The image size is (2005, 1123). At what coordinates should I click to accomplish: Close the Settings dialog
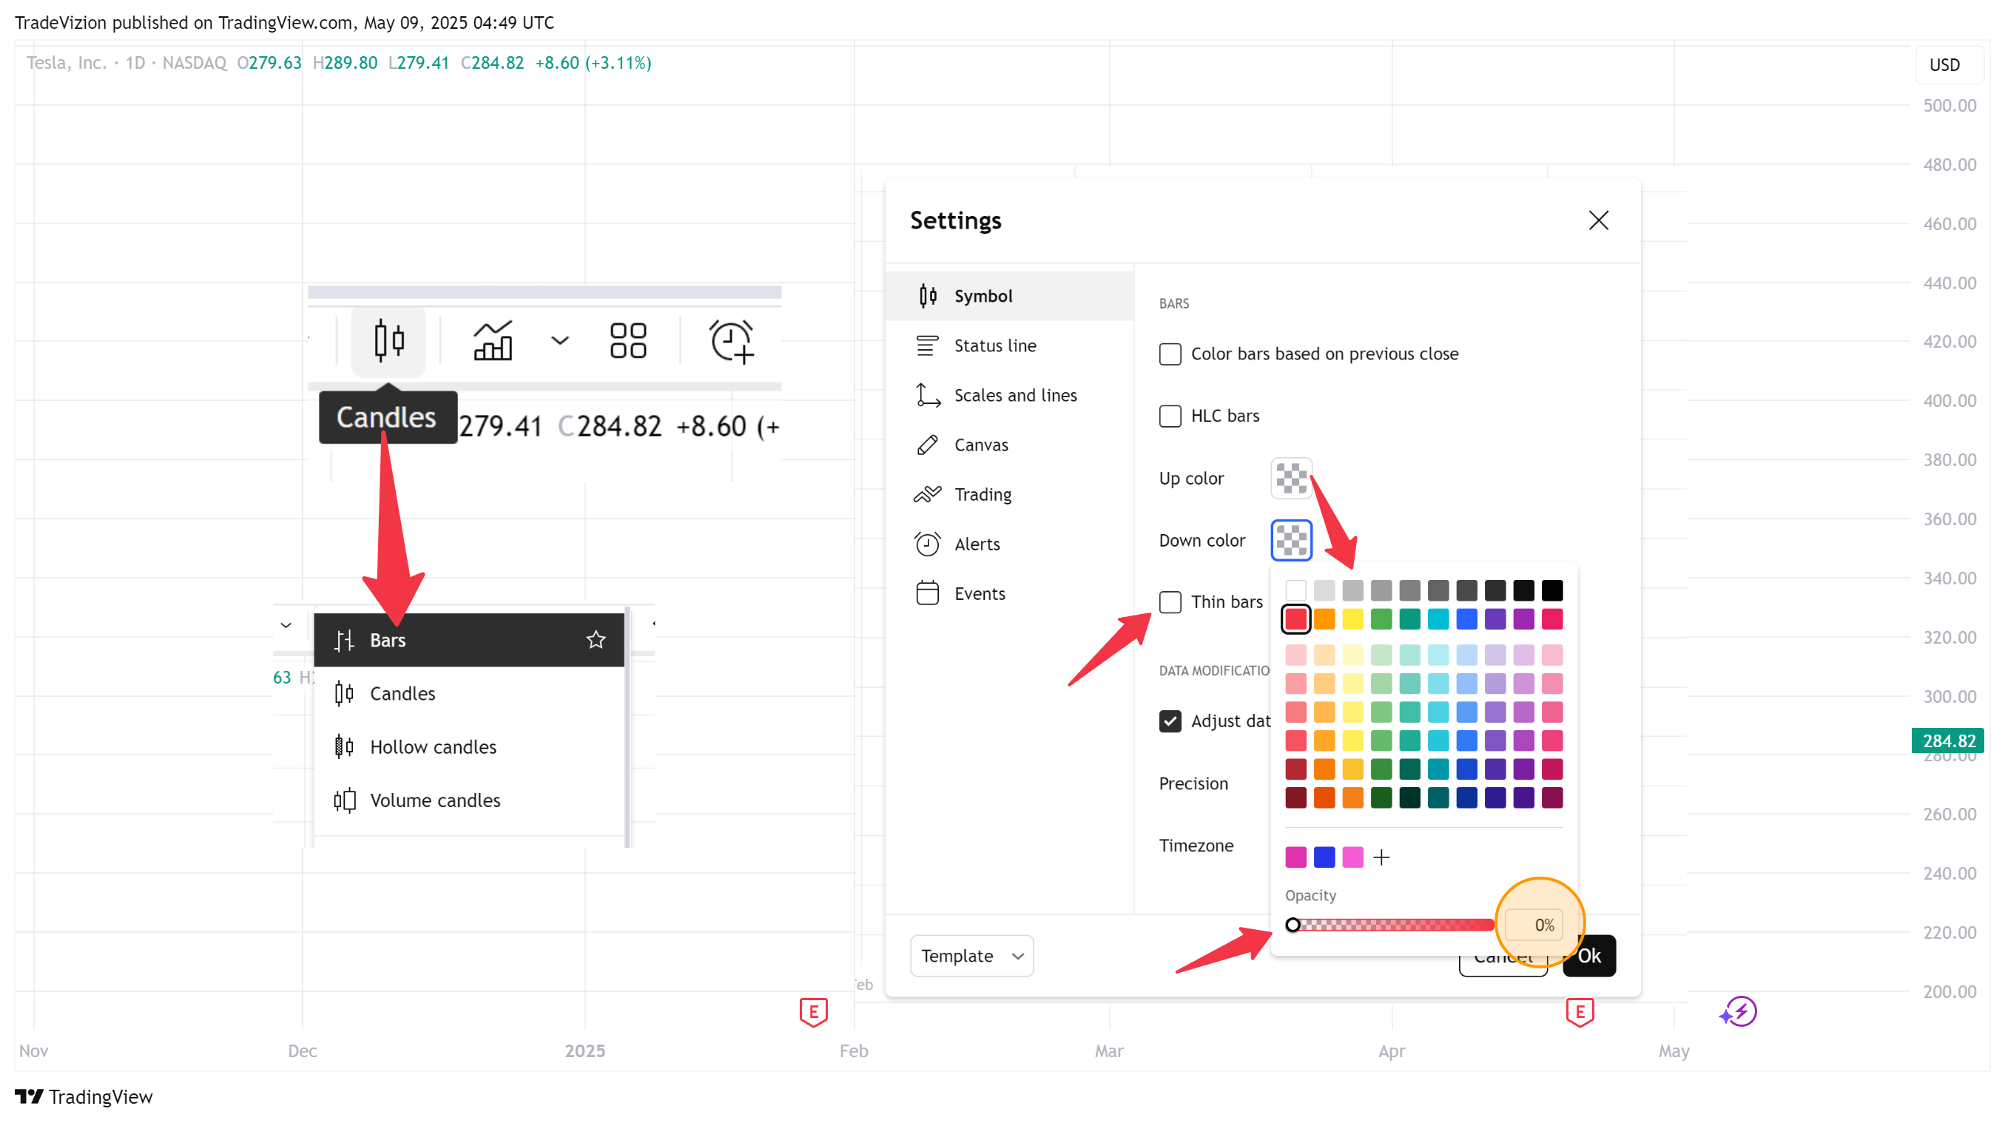[1599, 220]
